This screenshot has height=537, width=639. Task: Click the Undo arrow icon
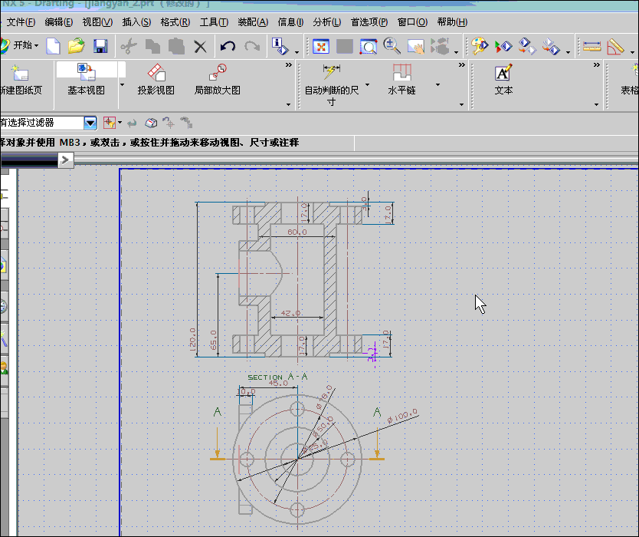coord(228,46)
